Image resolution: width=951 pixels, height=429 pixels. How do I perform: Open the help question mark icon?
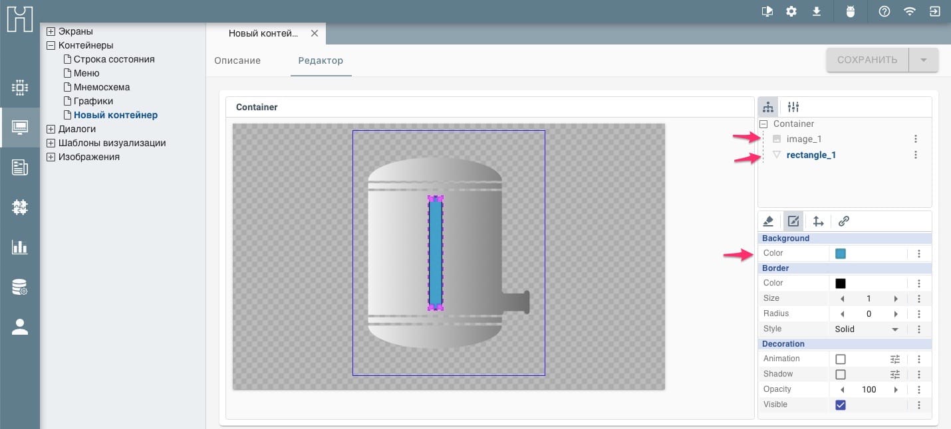coord(884,11)
